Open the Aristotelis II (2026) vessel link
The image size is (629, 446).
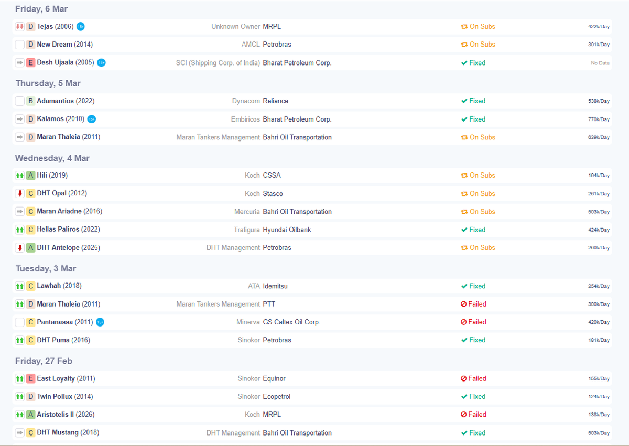click(66, 415)
